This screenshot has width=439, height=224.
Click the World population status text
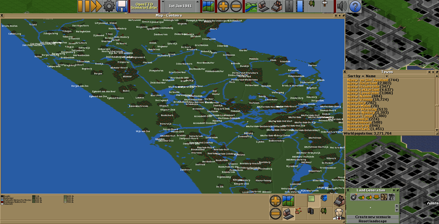coord(368,133)
